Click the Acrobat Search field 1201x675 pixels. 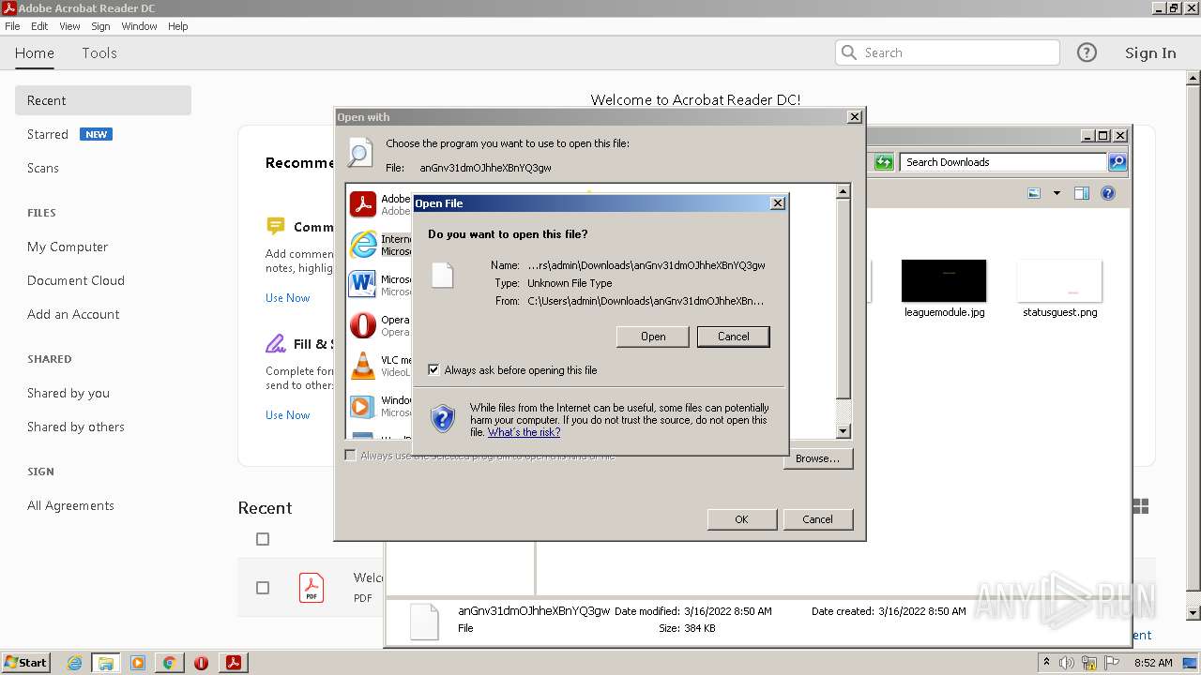pyautogui.click(x=948, y=52)
